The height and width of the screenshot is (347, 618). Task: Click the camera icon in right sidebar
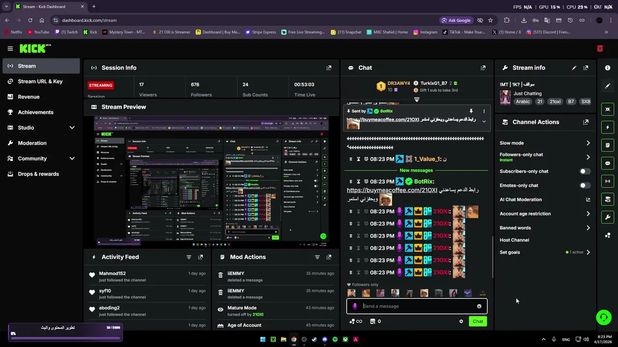(x=608, y=199)
